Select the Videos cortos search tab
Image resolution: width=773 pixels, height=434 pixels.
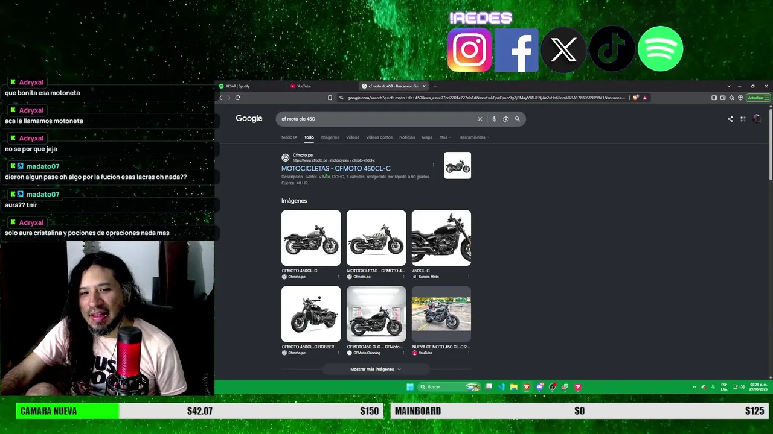click(379, 137)
